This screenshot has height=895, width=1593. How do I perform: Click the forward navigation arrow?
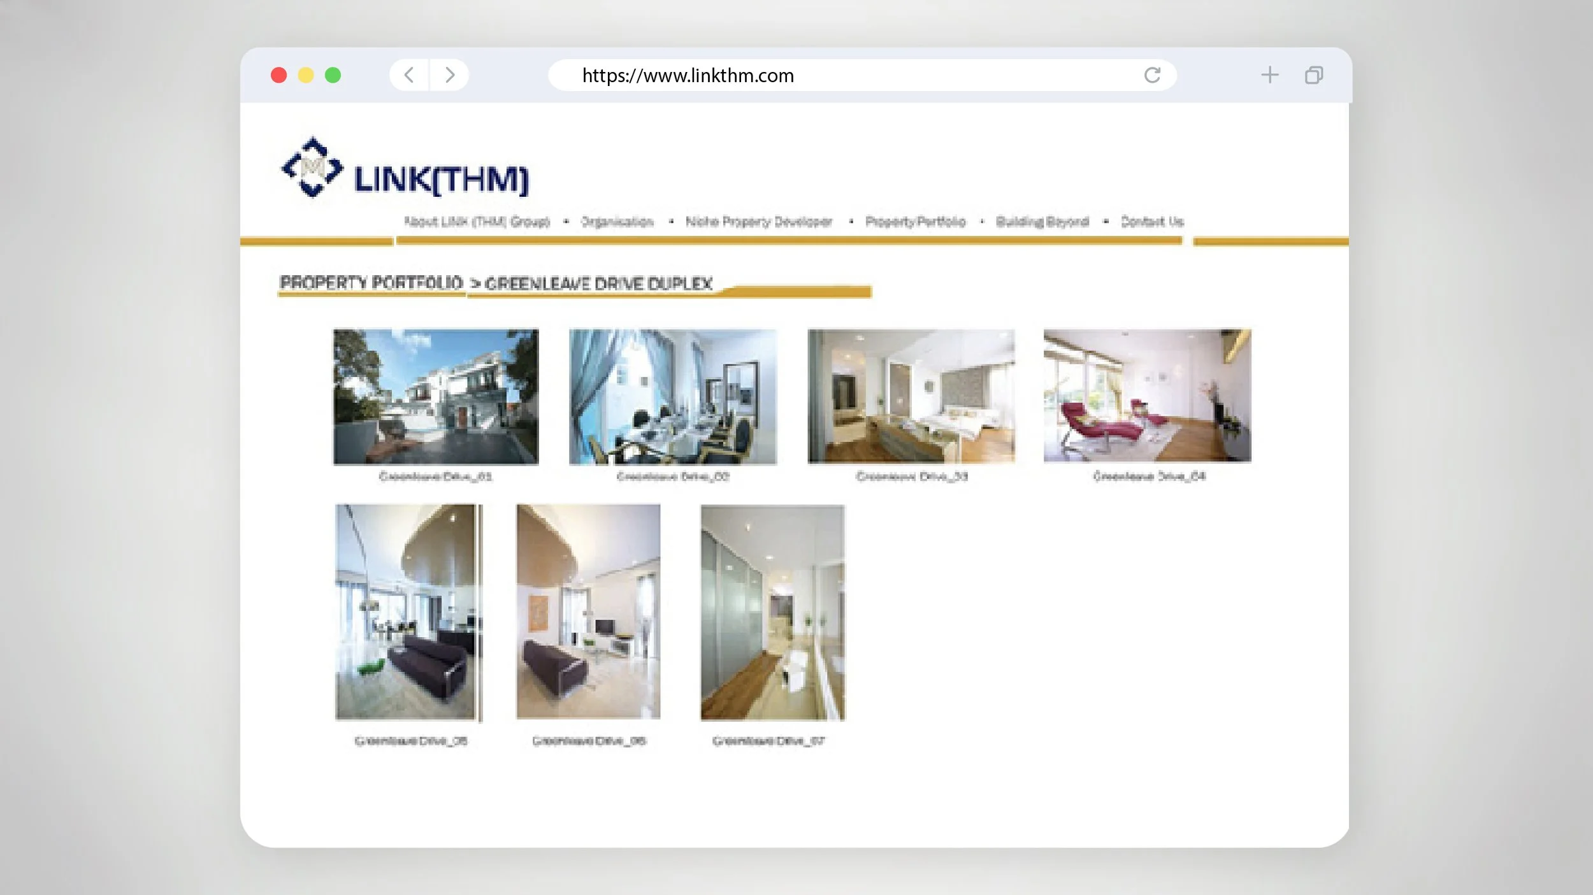(x=451, y=75)
